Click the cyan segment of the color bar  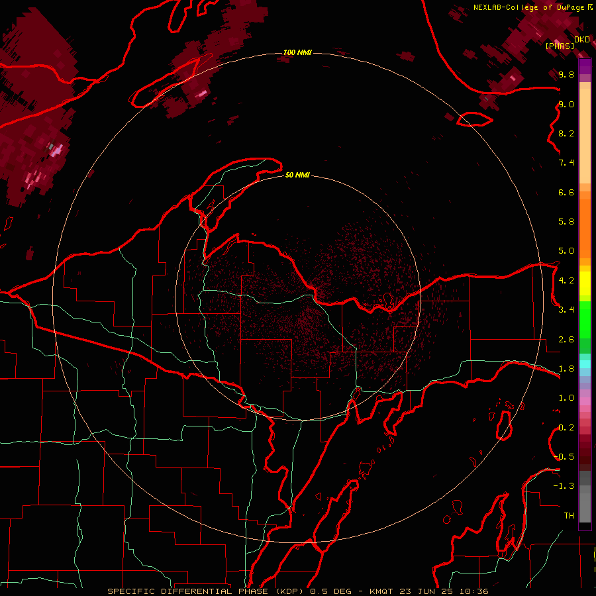tap(585, 364)
